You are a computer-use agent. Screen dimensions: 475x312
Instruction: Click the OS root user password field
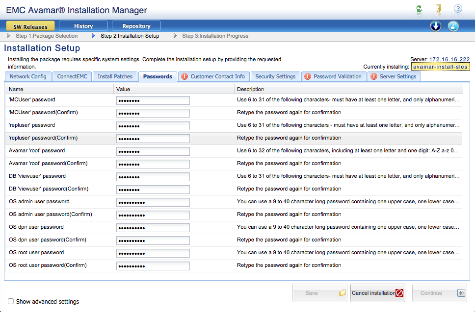pyautogui.click(x=153, y=253)
